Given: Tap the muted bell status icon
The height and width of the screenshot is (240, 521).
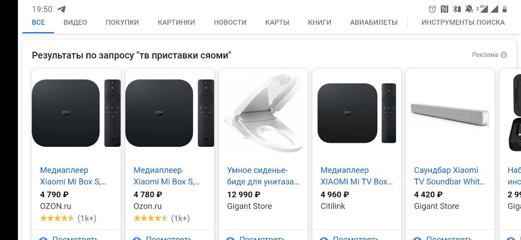Looking at the screenshot, I should coord(469,9).
